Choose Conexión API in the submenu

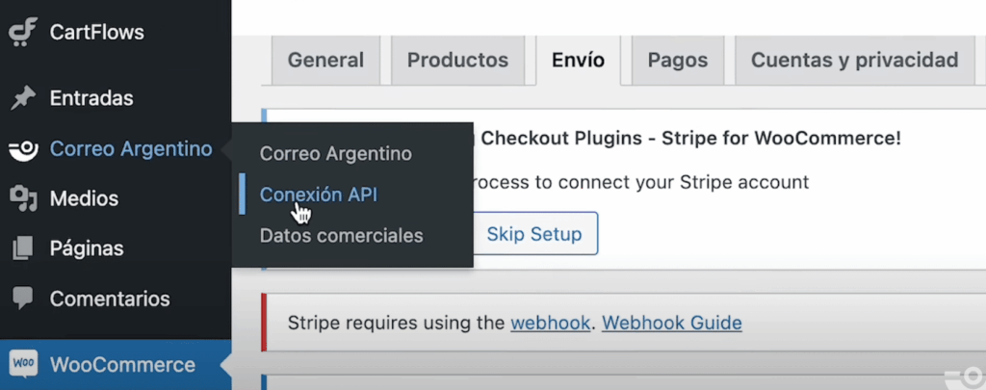(x=319, y=195)
